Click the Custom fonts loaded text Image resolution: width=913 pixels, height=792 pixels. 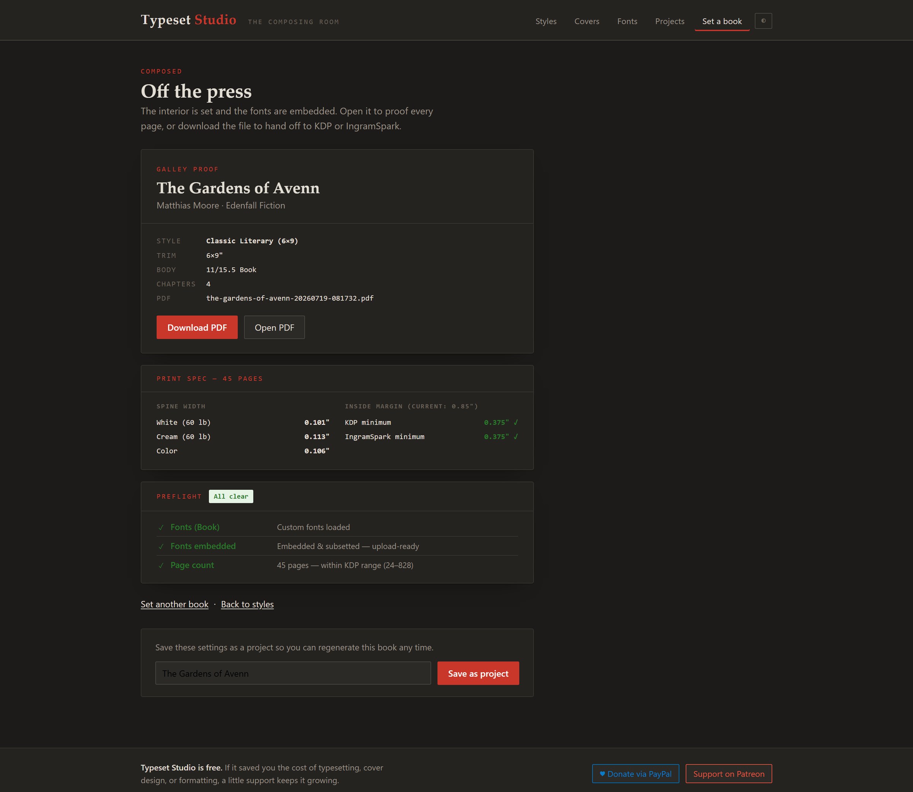coord(313,527)
